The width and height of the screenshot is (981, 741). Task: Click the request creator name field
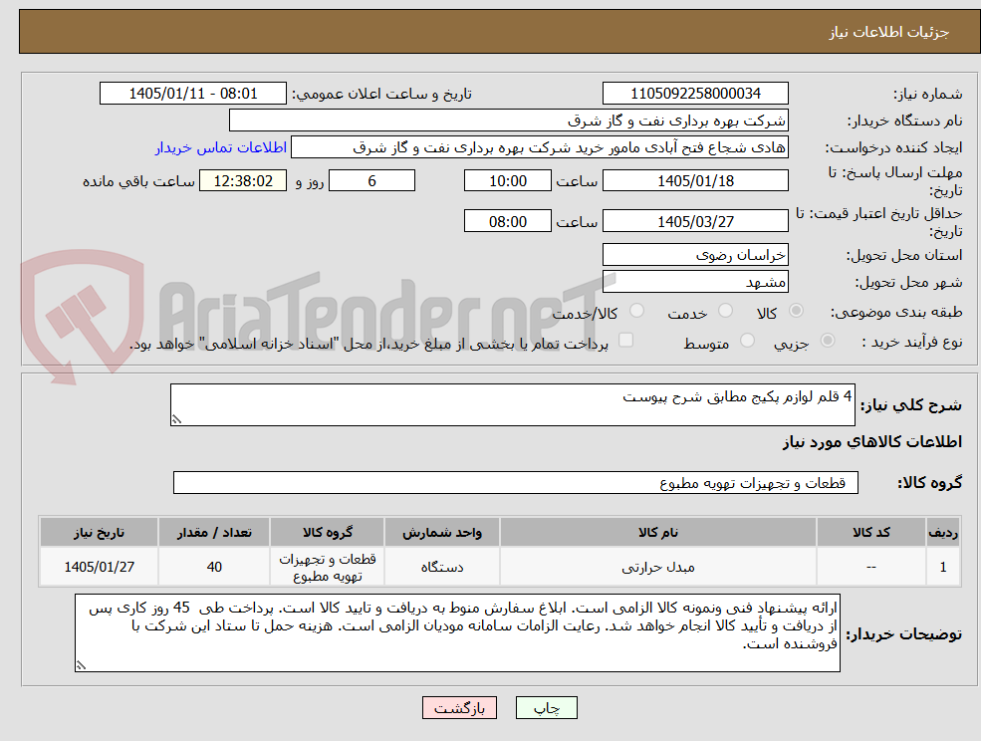click(x=539, y=147)
